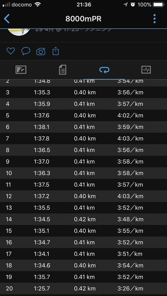The image size is (167, 296).
Task: Switch to the overview map tab
Action: (21, 70)
